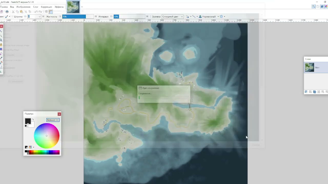Click the Paste clipboard icon

(x=22, y=11)
